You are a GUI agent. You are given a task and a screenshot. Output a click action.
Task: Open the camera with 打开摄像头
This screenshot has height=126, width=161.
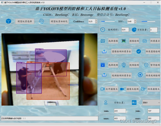112,89
